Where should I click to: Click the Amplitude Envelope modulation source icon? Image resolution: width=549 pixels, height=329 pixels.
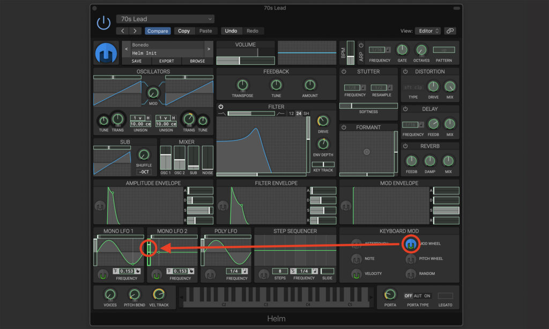pos(100,206)
